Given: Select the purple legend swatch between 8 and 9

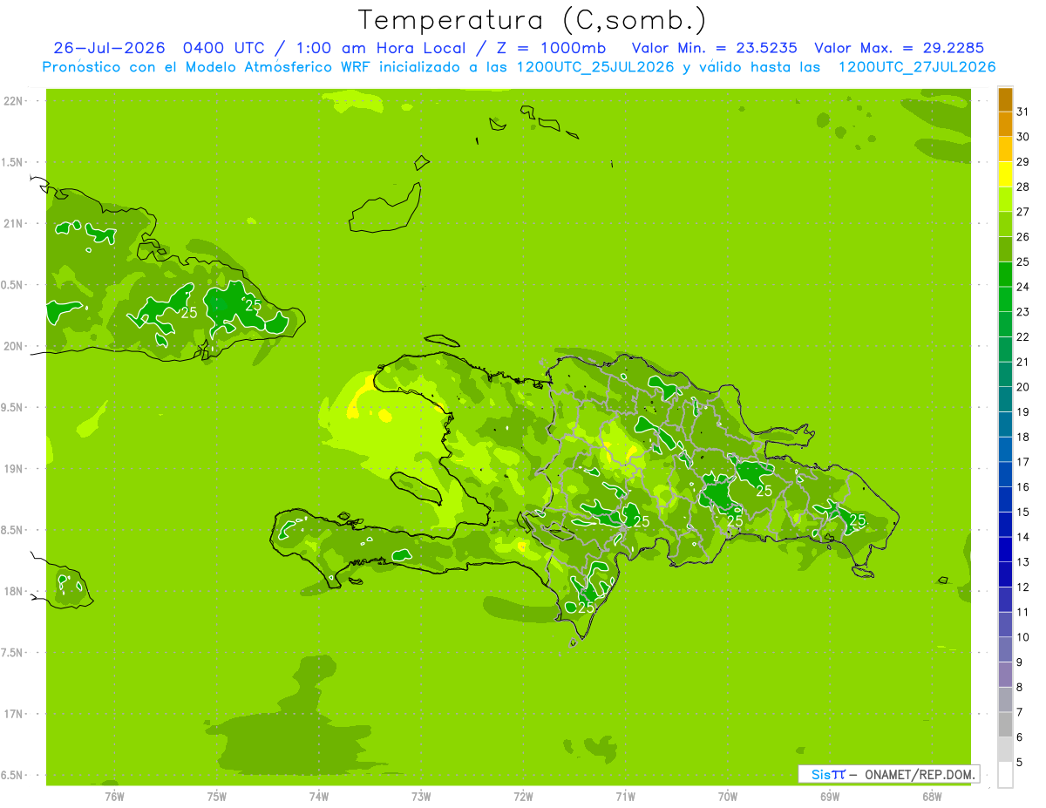Looking at the screenshot, I should click(1005, 675).
